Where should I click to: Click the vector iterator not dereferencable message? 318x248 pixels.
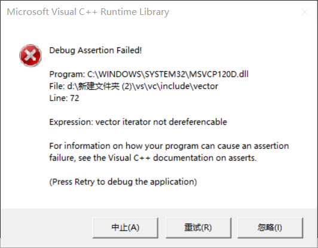click(x=161, y=122)
